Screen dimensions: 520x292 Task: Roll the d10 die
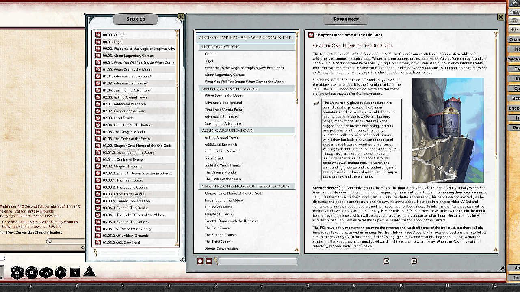46,273
